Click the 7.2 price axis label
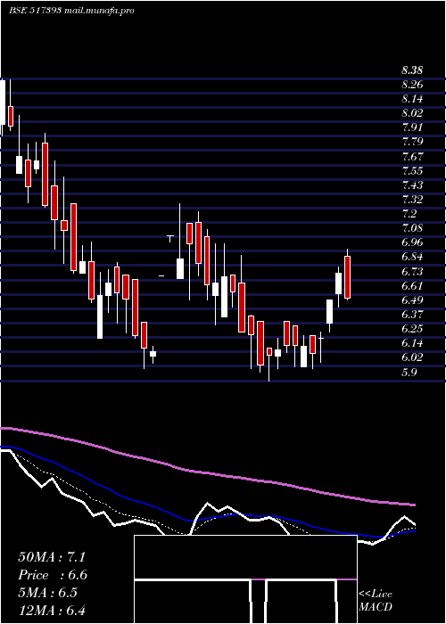Image resolution: width=446 pixels, height=624 pixels. (409, 214)
